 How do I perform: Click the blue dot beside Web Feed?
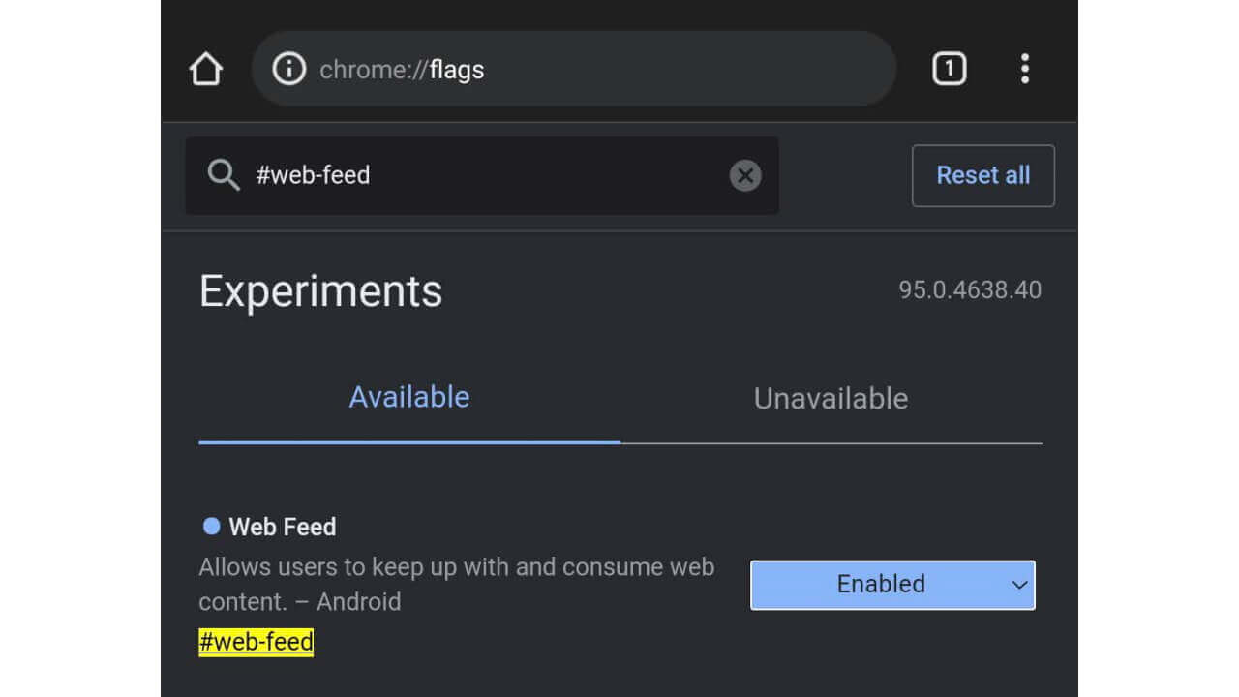(209, 526)
